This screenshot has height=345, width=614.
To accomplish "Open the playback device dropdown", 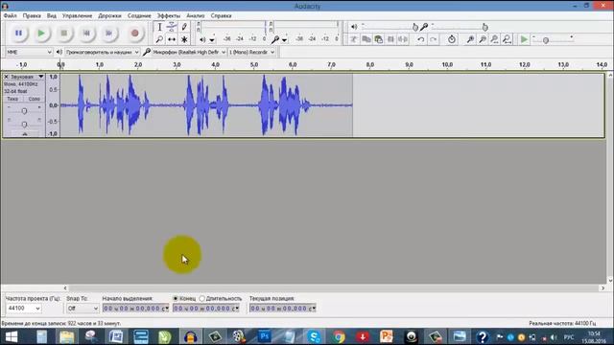I will tap(102, 52).
